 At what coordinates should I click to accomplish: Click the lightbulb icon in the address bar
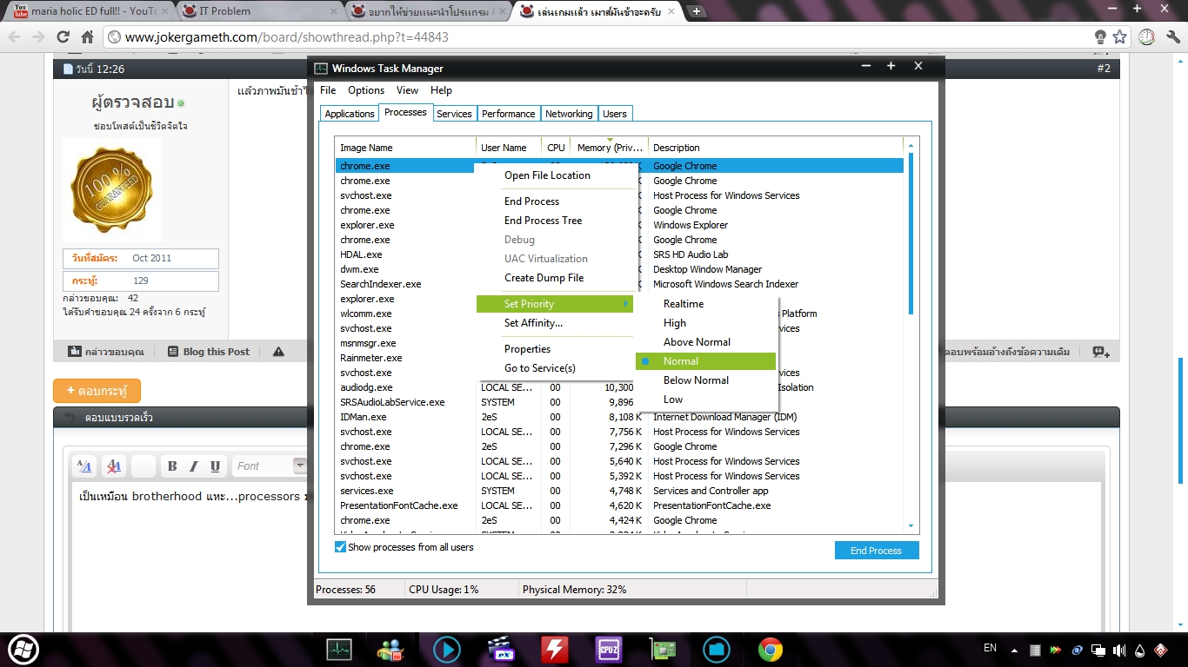tap(1101, 37)
